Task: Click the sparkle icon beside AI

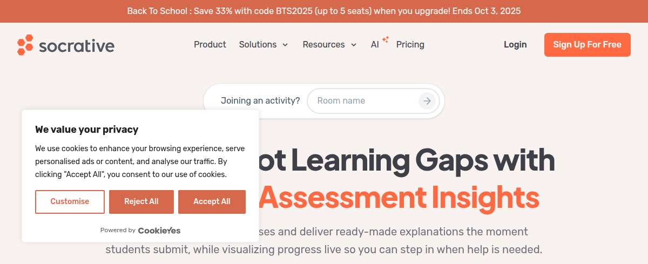Action: click(x=386, y=39)
